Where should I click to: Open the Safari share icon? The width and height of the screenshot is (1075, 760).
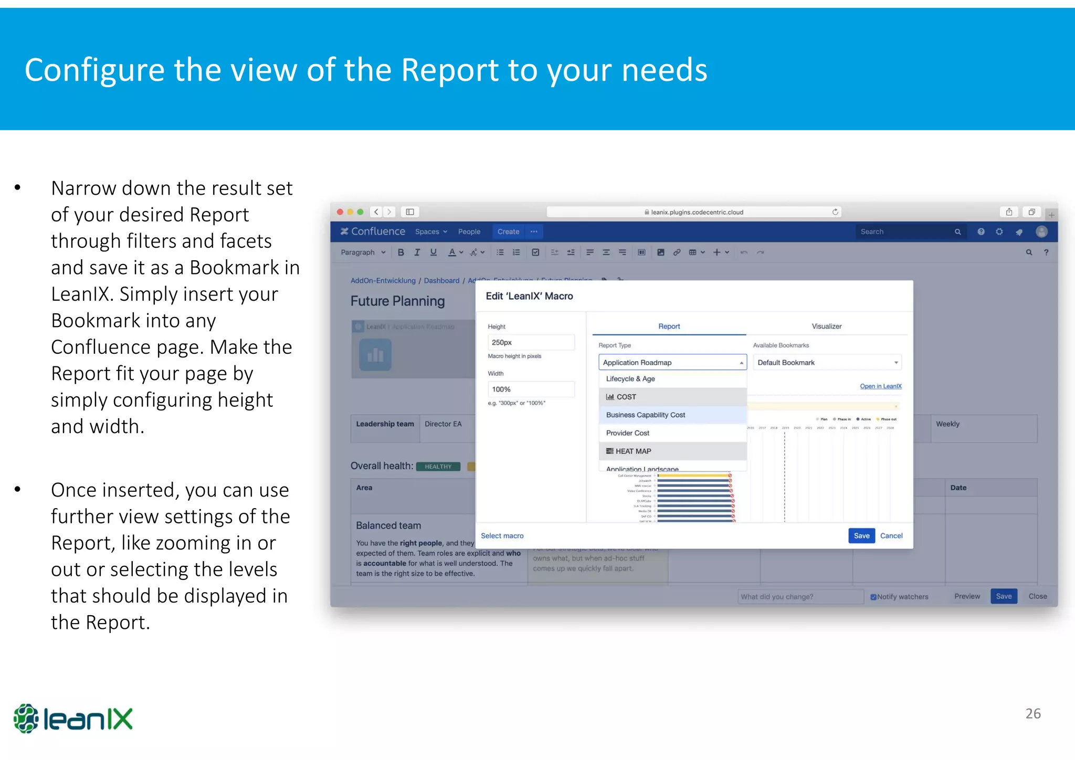(x=1009, y=212)
